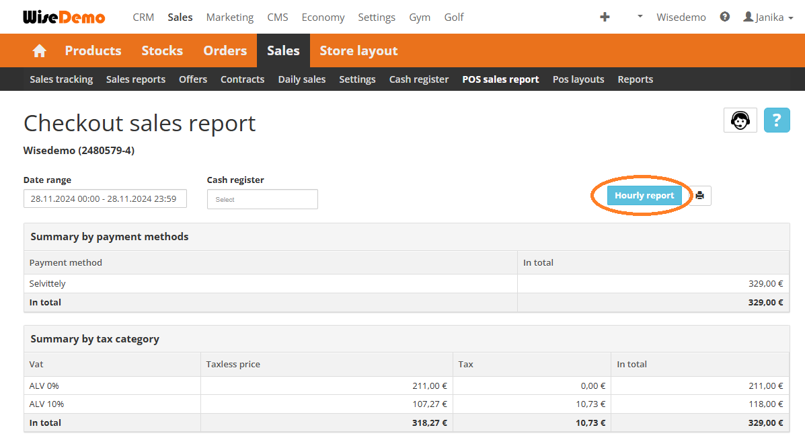Open Pos layouts page
The image size is (805, 440).
578,79
